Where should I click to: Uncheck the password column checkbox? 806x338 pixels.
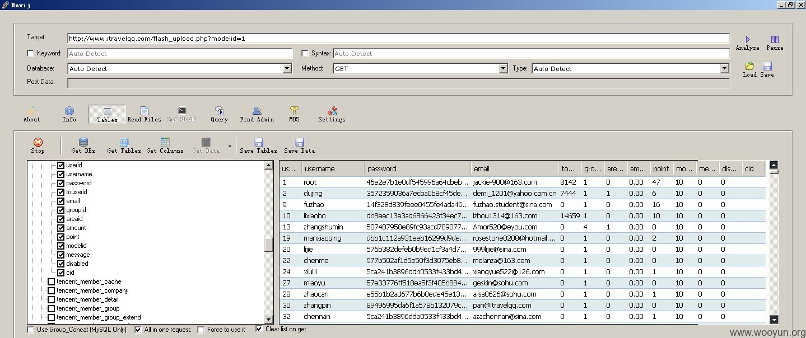coord(61,183)
